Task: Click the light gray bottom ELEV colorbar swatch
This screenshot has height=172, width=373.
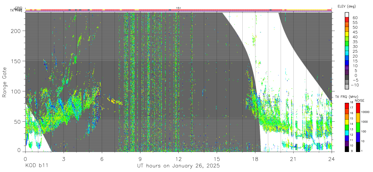Action: tap(347, 87)
